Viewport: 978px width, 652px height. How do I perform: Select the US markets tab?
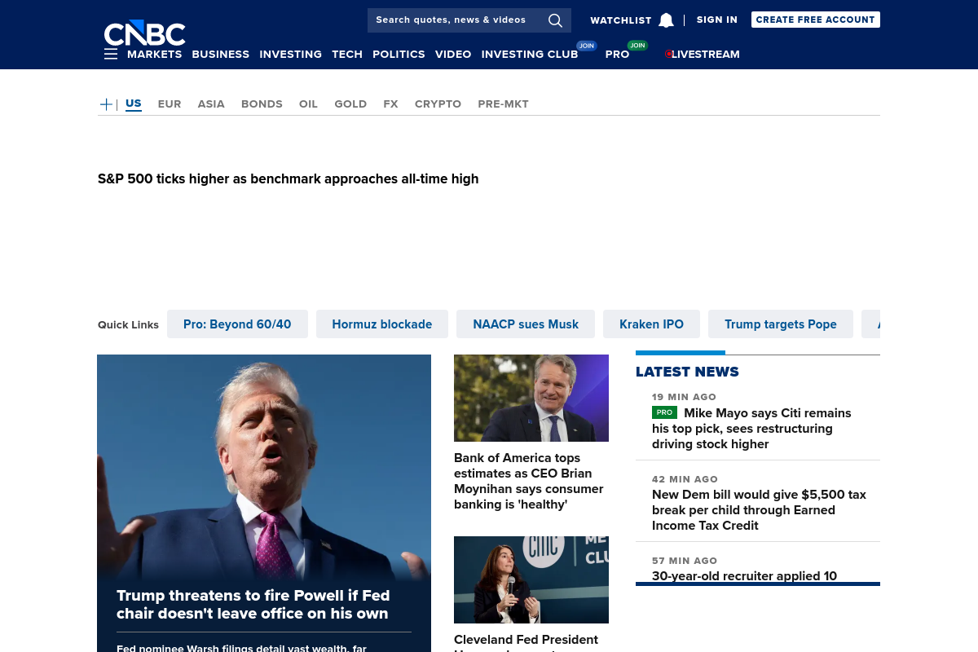(134, 104)
